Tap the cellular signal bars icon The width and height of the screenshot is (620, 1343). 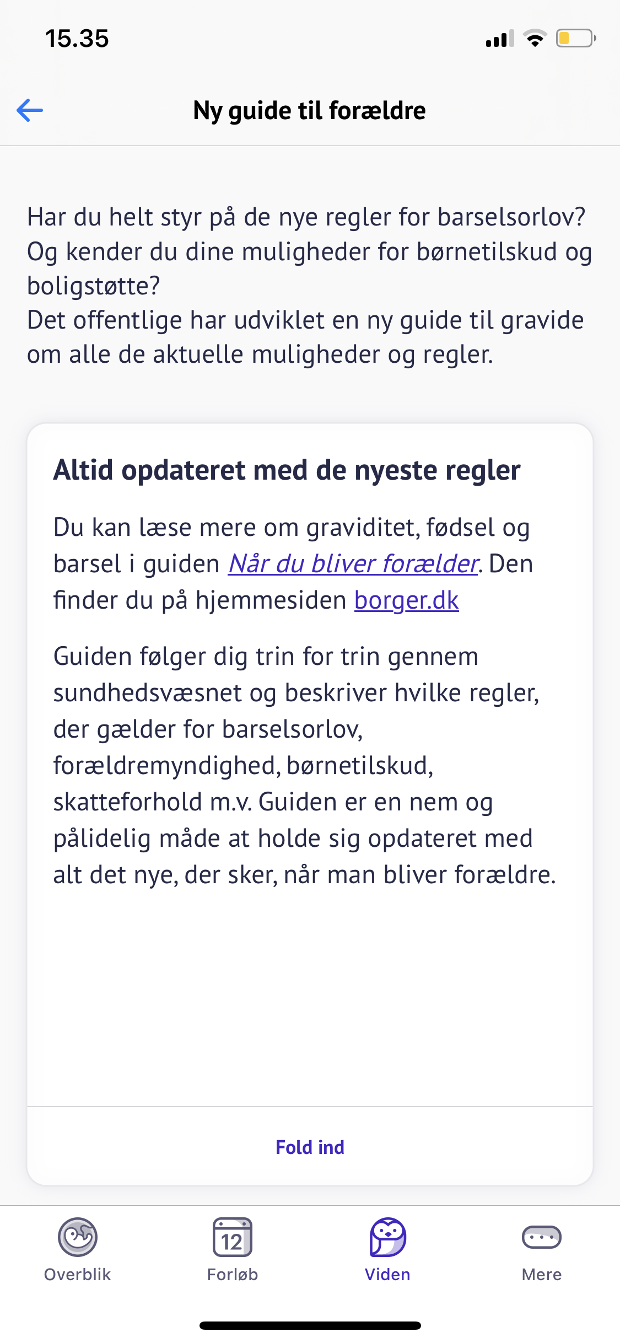[499, 39]
